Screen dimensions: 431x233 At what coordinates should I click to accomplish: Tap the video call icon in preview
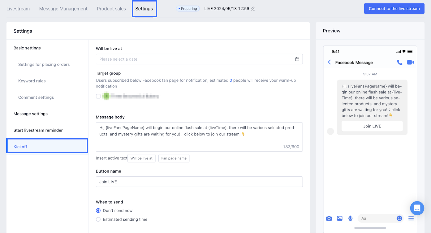click(x=410, y=62)
